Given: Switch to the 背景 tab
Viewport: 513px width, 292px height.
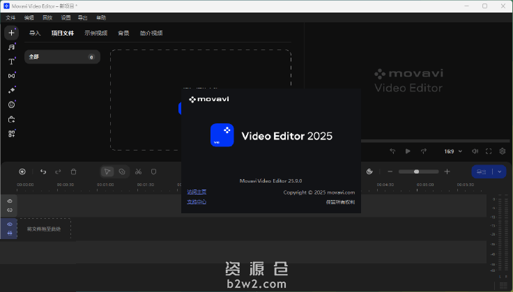Looking at the screenshot, I should point(123,33).
